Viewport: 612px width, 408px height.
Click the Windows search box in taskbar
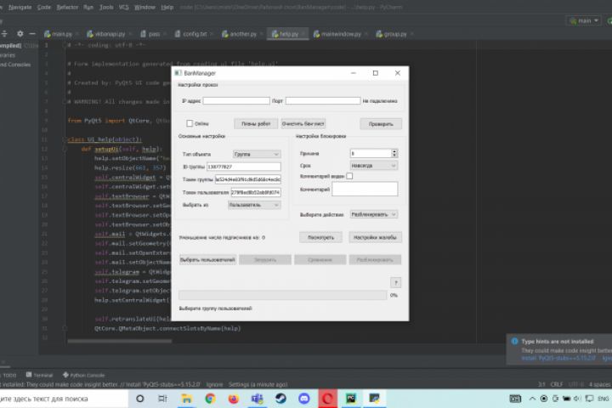64,399
